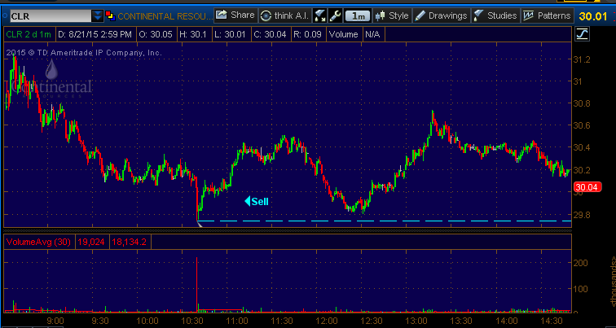This screenshot has height=328, width=616.
Task: Change the 1m timeframe selector
Action: (x=355, y=15)
